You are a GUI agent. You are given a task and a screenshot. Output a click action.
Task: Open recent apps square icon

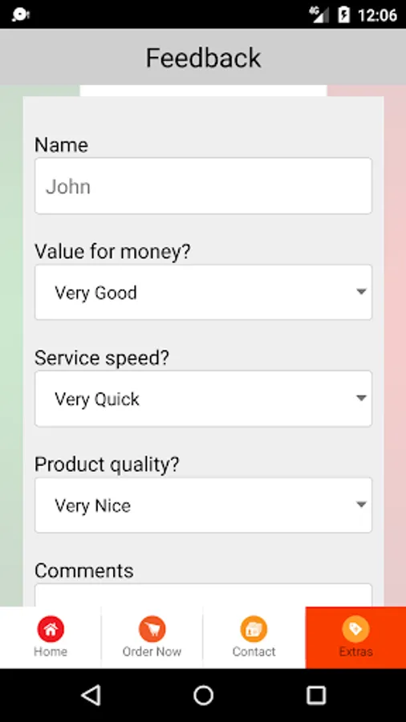click(x=316, y=695)
